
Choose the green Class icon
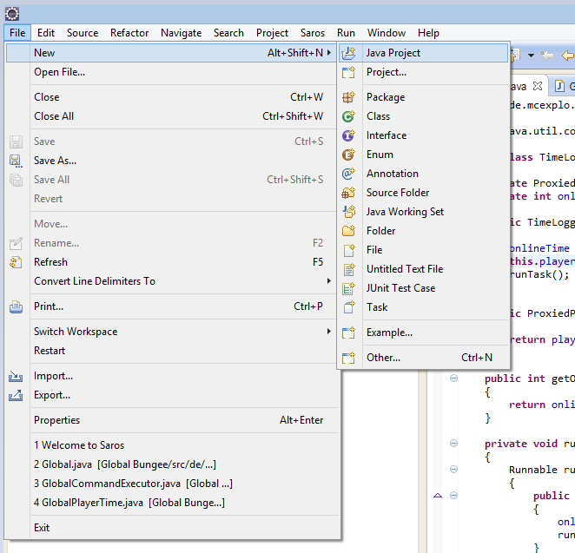tap(349, 116)
